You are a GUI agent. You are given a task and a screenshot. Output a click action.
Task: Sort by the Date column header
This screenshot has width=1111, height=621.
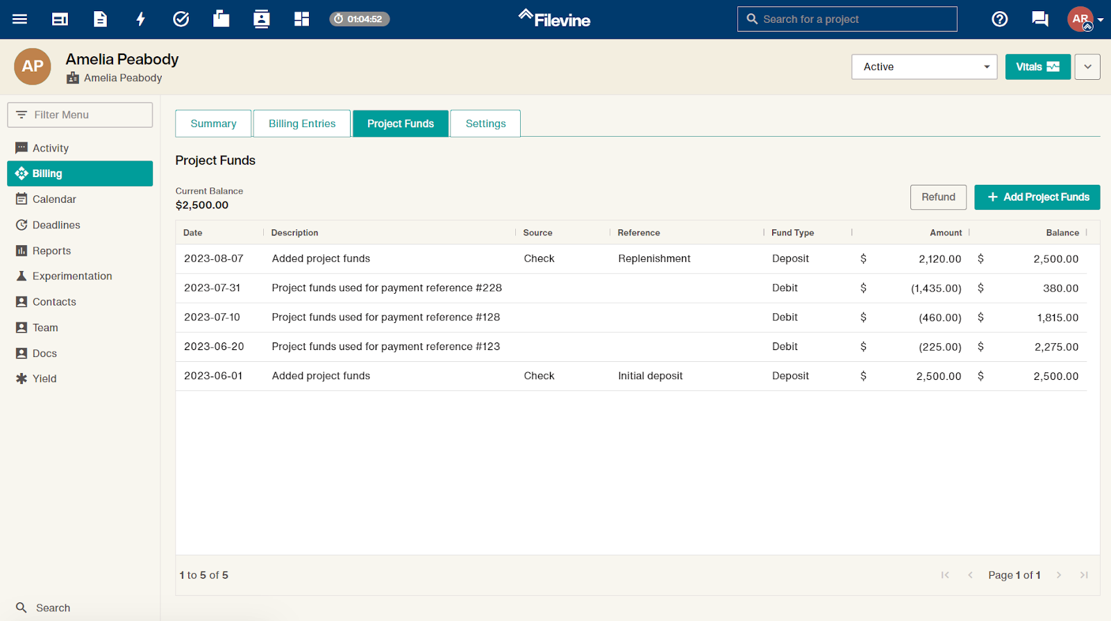click(193, 233)
